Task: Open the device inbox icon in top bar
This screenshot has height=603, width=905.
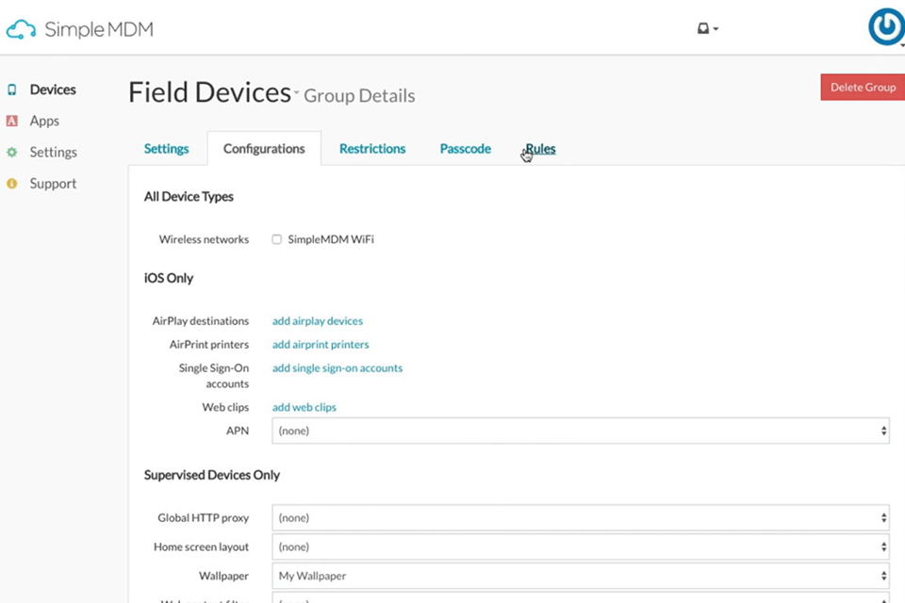Action: click(x=705, y=28)
